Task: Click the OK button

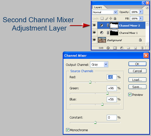Action: coord(137,64)
